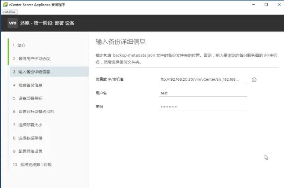The height and width of the screenshot is (188, 284).
Task: Open the Installer menu
Action: (x=9, y=12)
